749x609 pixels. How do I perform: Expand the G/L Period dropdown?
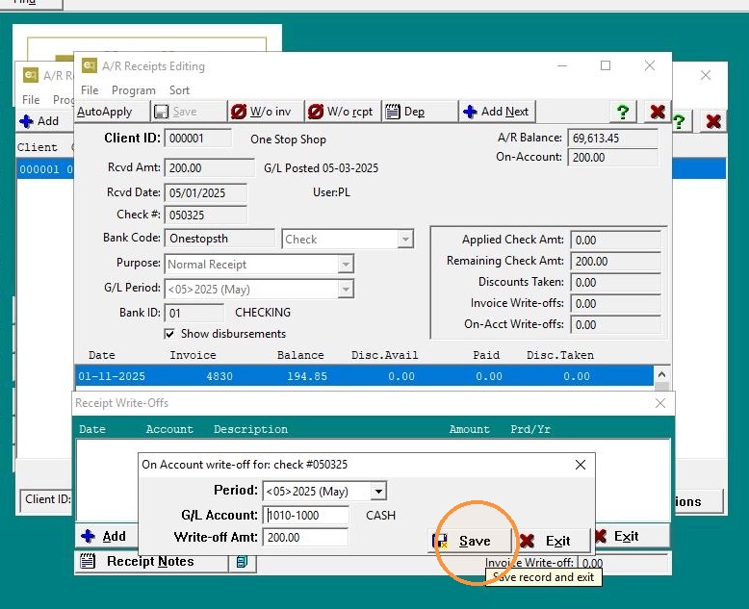346,289
